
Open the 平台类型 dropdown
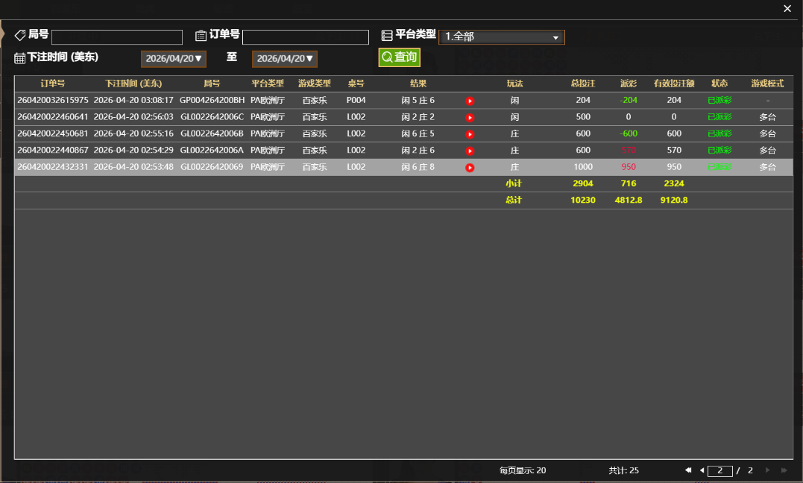[x=501, y=37]
